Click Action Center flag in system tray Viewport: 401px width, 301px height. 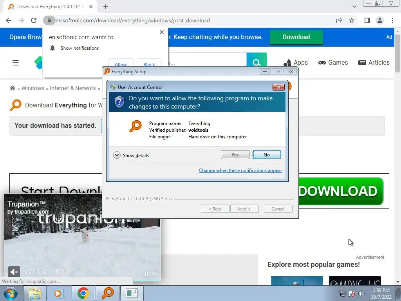coord(352,294)
